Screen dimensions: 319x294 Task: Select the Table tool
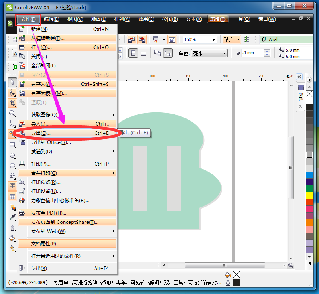point(12,196)
